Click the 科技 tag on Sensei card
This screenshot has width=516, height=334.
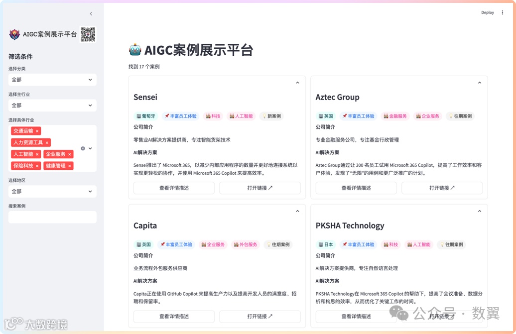(x=213, y=116)
